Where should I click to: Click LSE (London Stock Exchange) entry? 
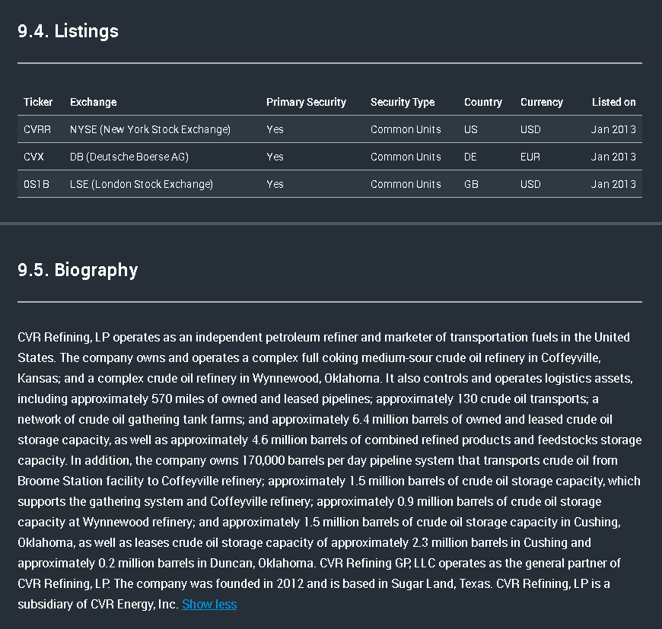pyautogui.click(x=142, y=184)
